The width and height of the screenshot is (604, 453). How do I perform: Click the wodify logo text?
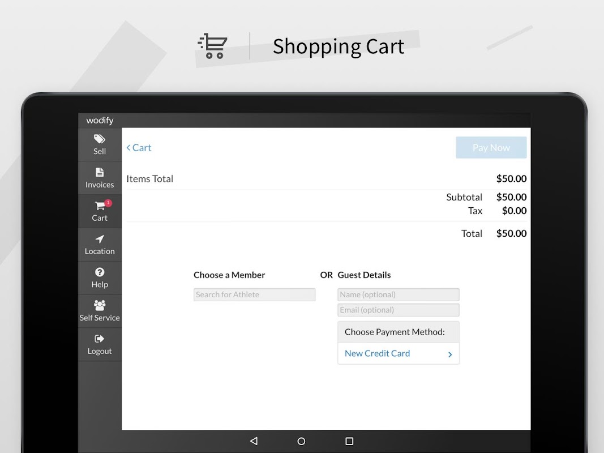click(100, 121)
